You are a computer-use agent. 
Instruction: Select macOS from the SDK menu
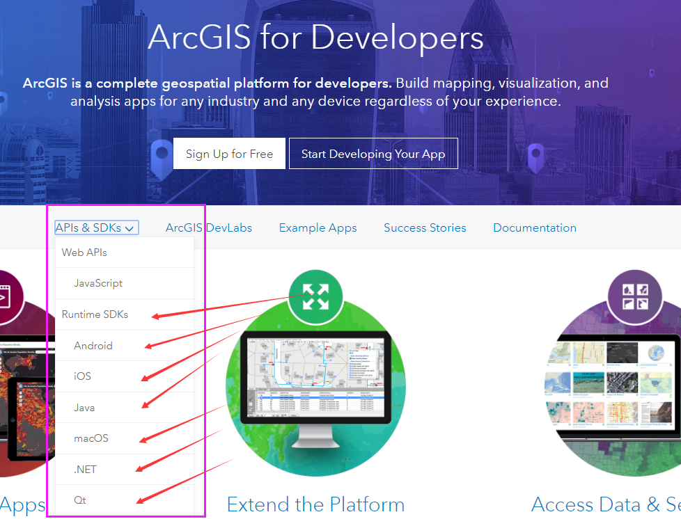pyautogui.click(x=125, y=439)
